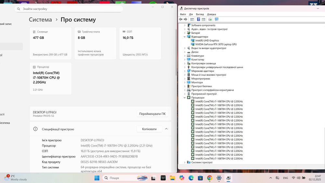Open the Сховище 477 GB card
Screen dimensions: 325x183
click(x=51, y=43)
